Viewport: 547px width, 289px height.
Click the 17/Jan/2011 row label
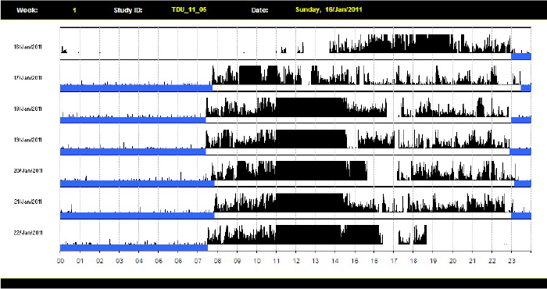point(28,78)
